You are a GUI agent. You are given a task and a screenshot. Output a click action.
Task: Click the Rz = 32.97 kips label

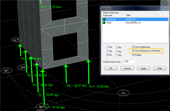click(x=77, y=86)
